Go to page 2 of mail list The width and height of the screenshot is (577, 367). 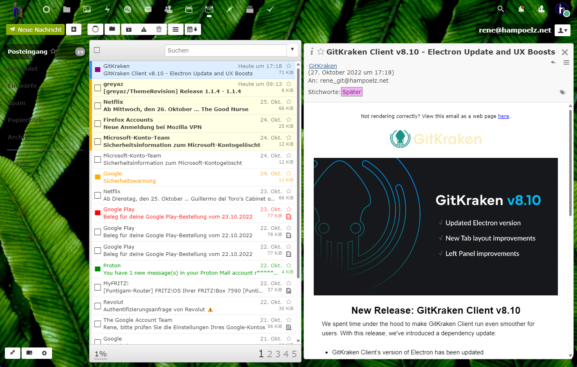pos(270,354)
